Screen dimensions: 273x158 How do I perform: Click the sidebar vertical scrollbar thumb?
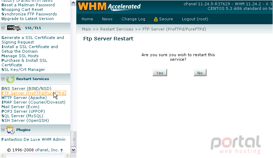click(74, 139)
